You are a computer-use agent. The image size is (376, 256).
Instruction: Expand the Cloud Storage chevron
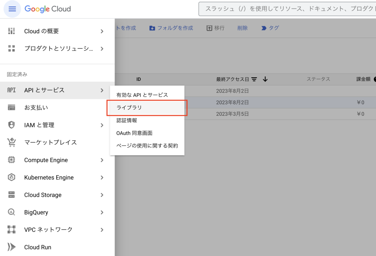pos(102,195)
